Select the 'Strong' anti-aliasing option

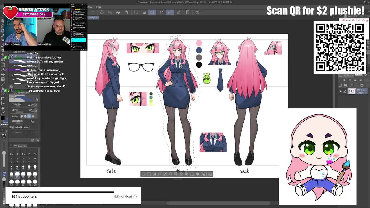pyautogui.click(x=32, y=116)
